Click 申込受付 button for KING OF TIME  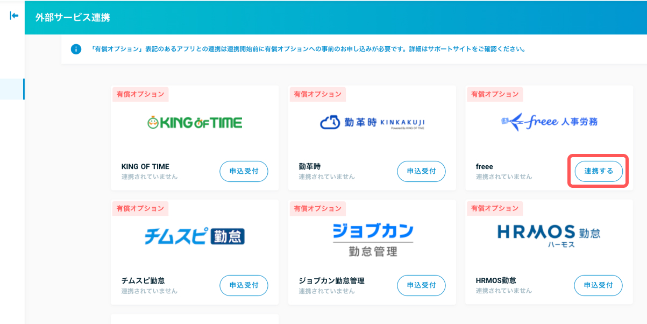tap(244, 171)
